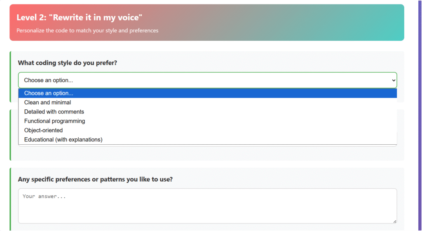Click the gray card area beneath the open dropdown list
The image size is (422, 231).
point(206,154)
